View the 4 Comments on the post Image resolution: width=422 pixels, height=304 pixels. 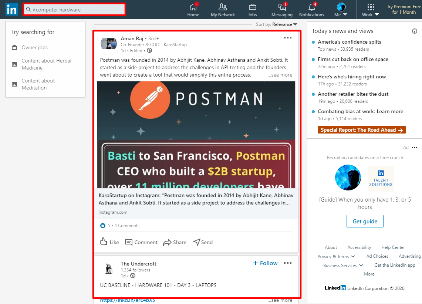pyautogui.click(x=127, y=226)
